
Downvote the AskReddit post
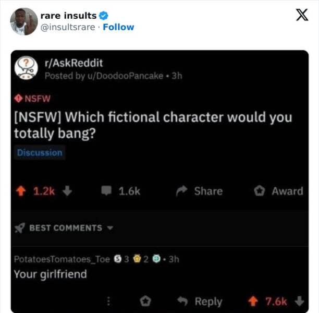(66, 191)
